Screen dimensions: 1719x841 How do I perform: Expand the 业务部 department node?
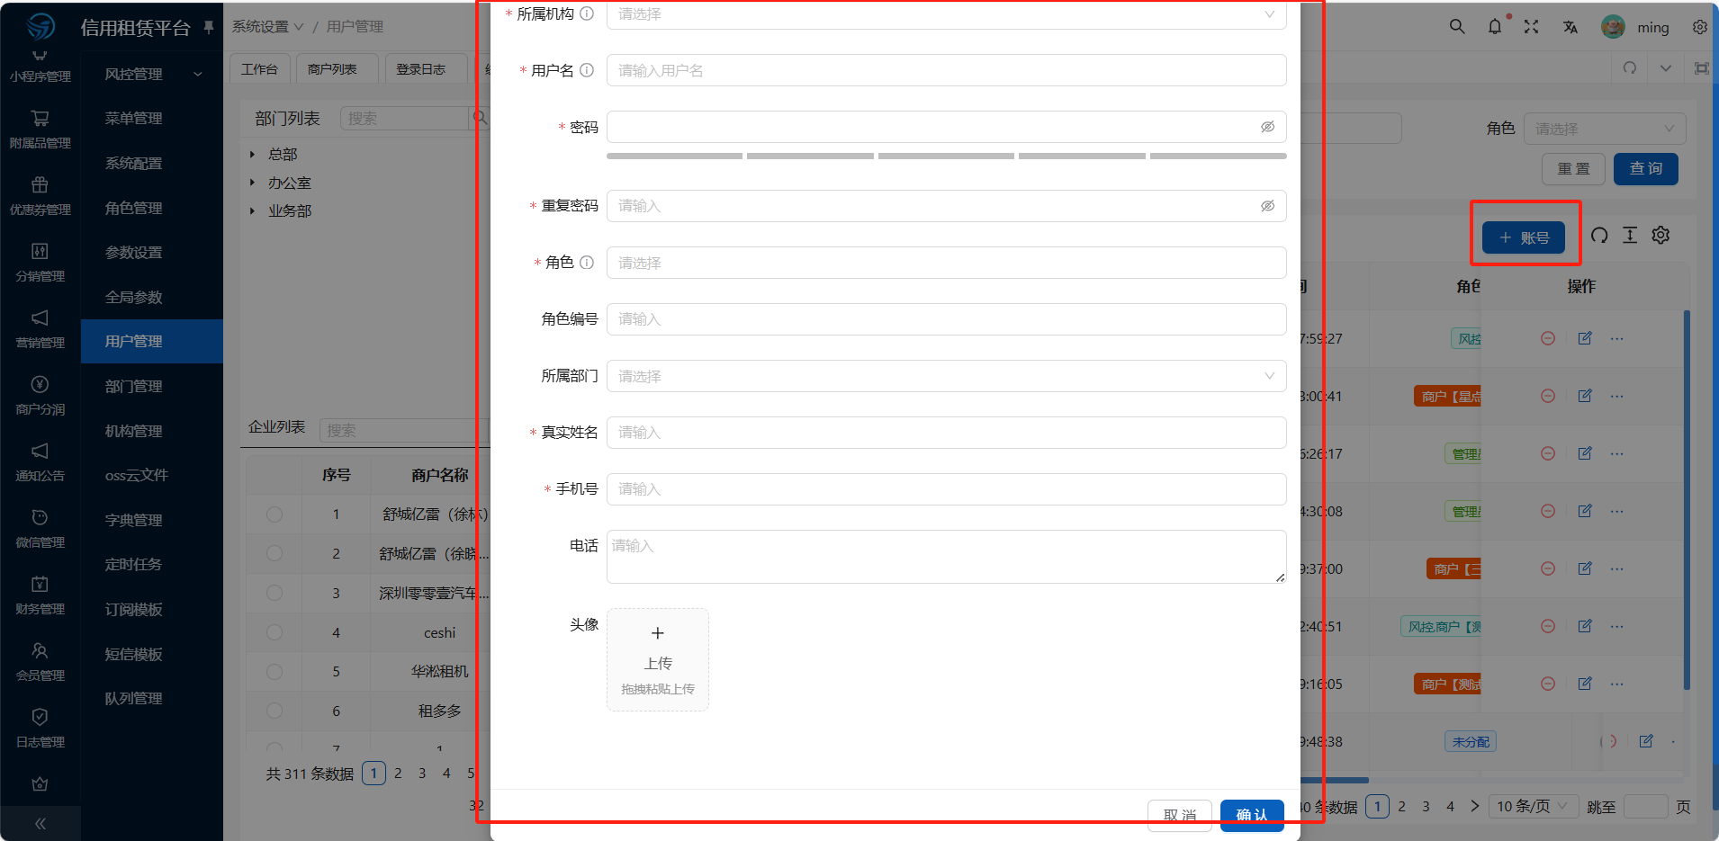[x=253, y=210]
